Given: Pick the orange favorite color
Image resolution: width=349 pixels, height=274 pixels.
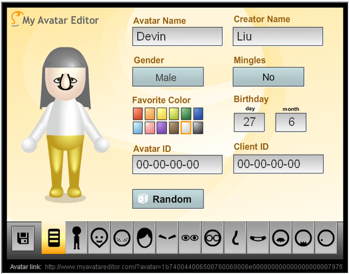Looking at the screenshot, I should point(150,114).
